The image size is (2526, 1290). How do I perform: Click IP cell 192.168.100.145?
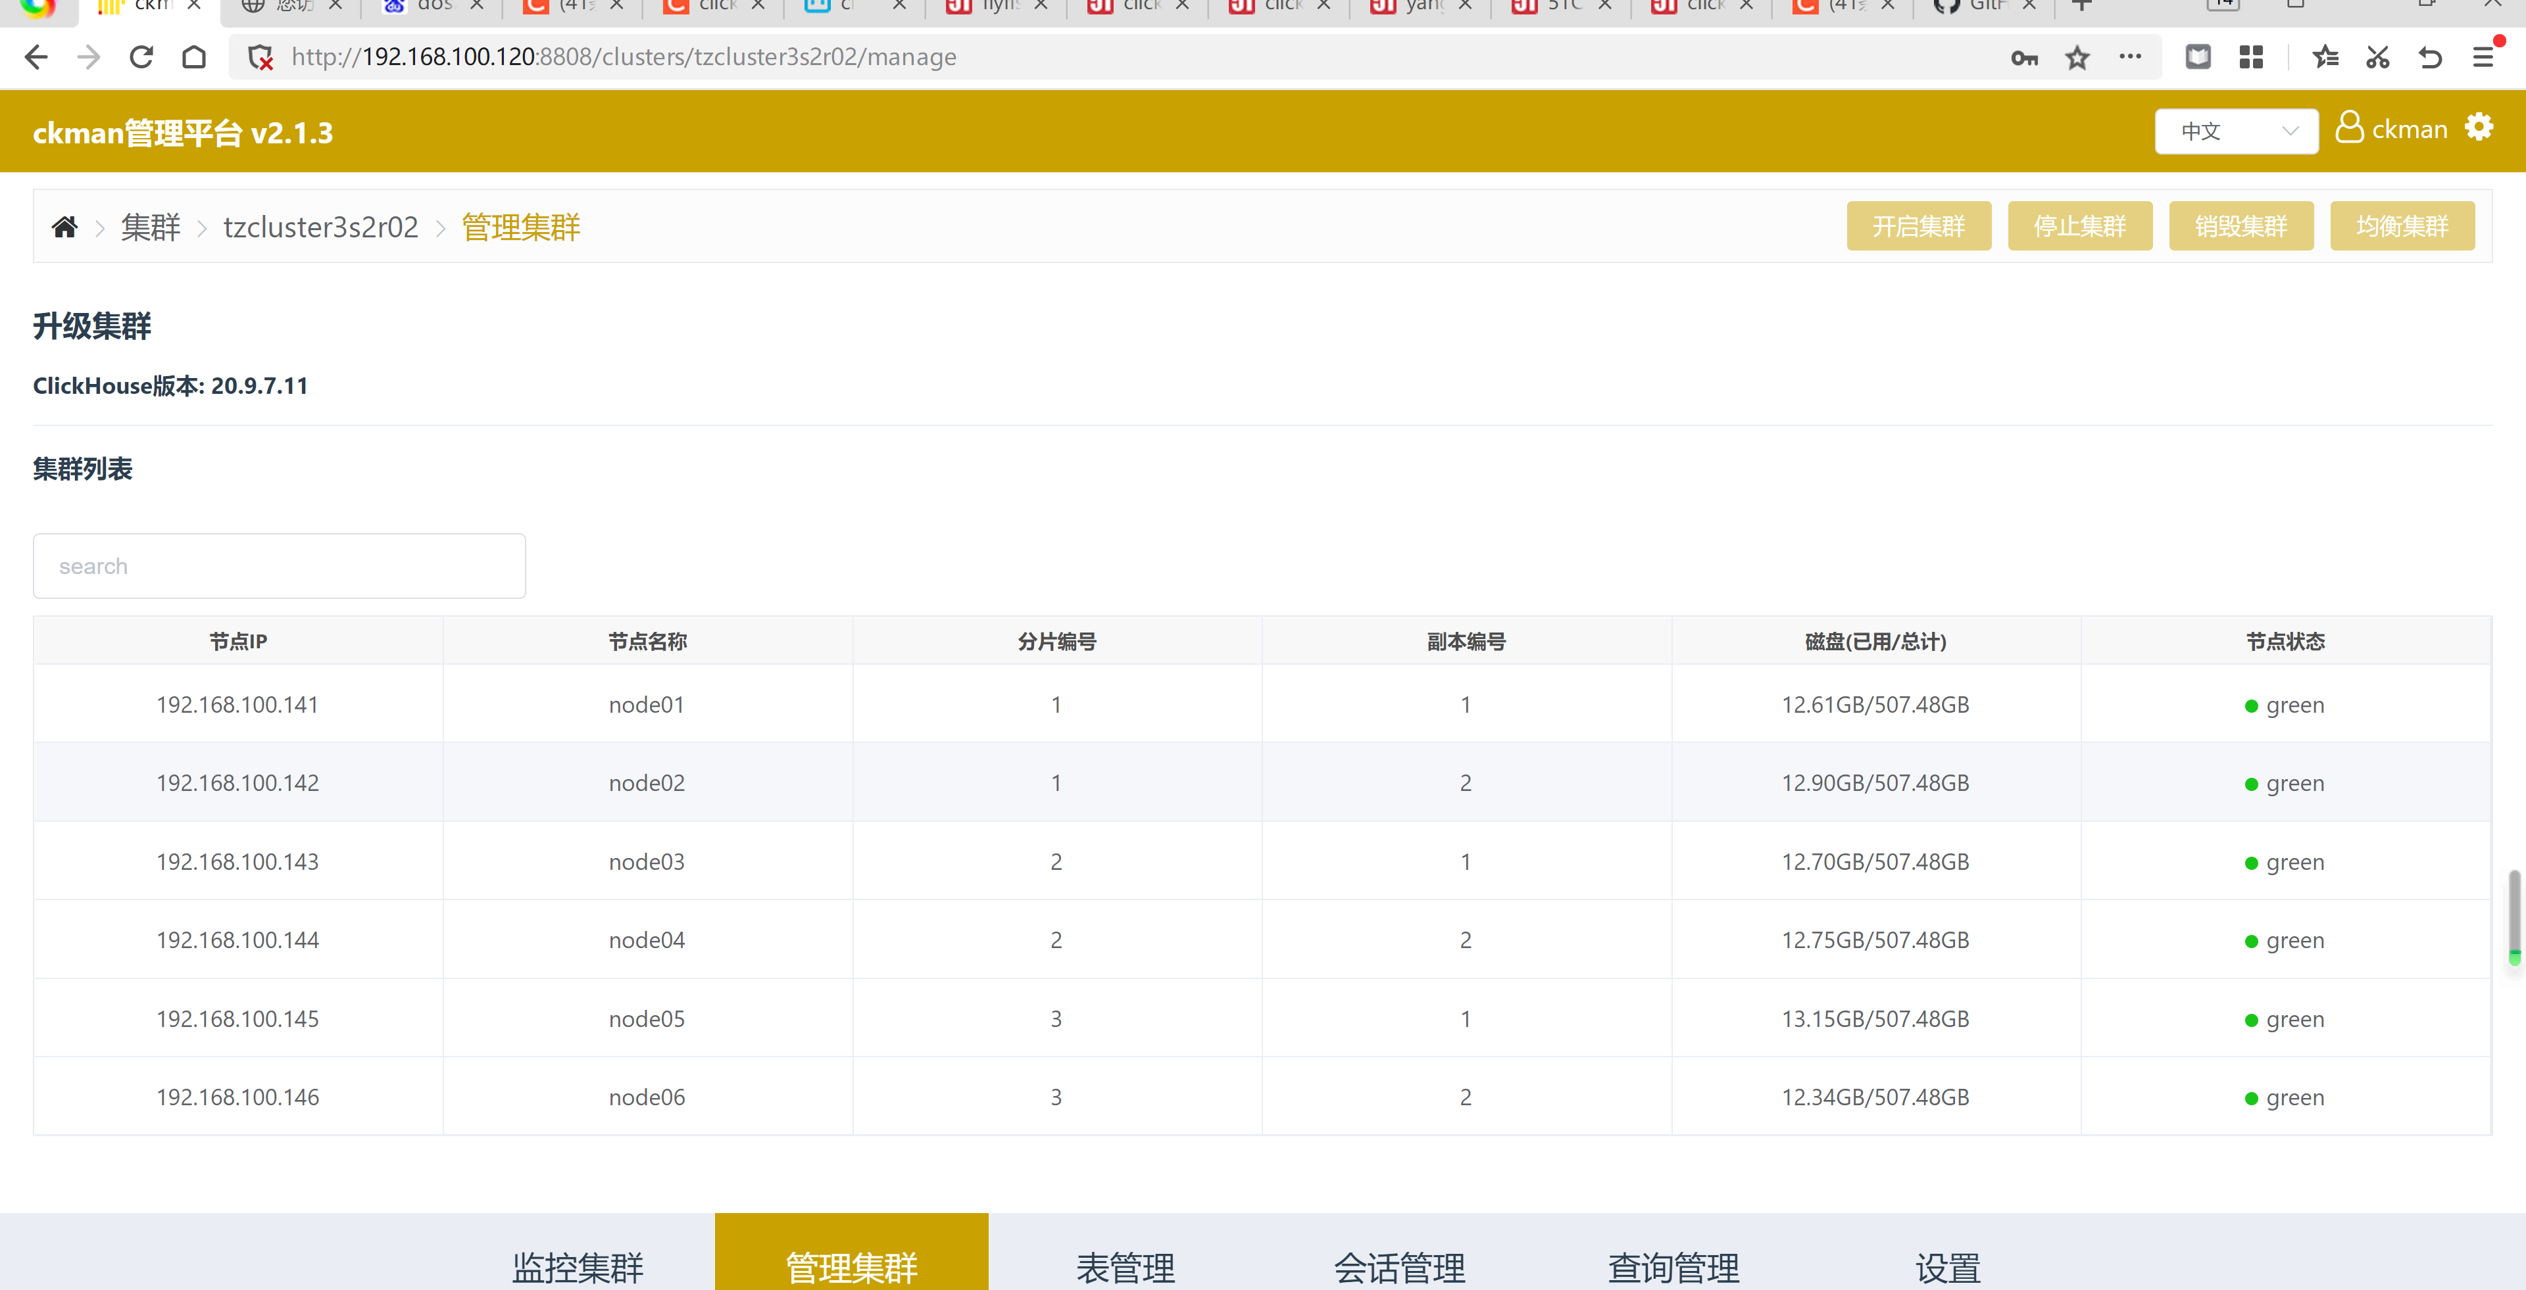click(x=238, y=1018)
